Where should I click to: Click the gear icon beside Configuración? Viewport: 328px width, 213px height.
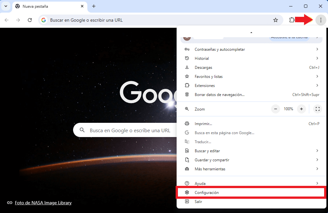point(187,192)
